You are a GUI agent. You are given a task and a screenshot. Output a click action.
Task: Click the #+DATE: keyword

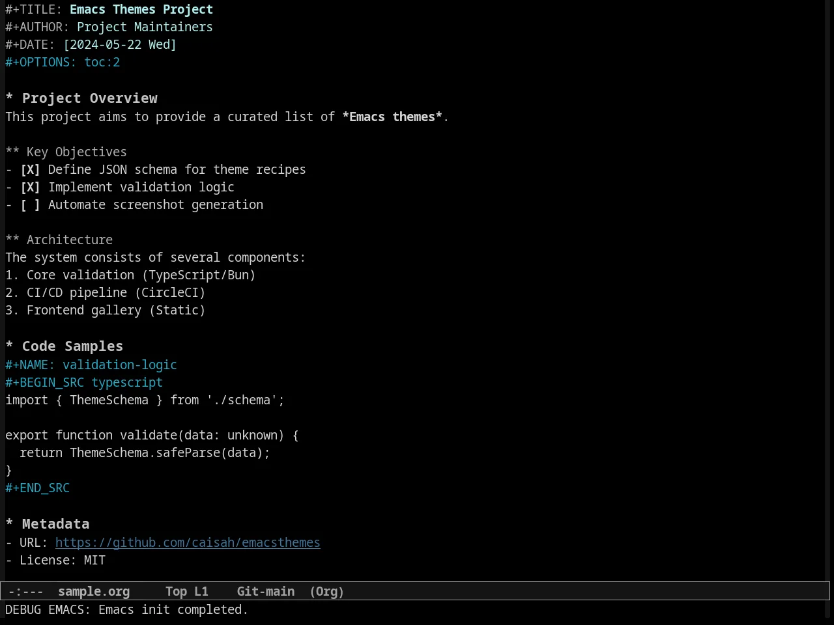[x=30, y=45]
